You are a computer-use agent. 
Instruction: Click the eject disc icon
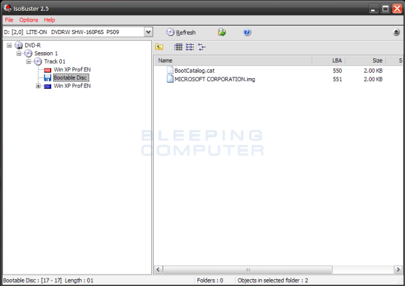coord(396,32)
